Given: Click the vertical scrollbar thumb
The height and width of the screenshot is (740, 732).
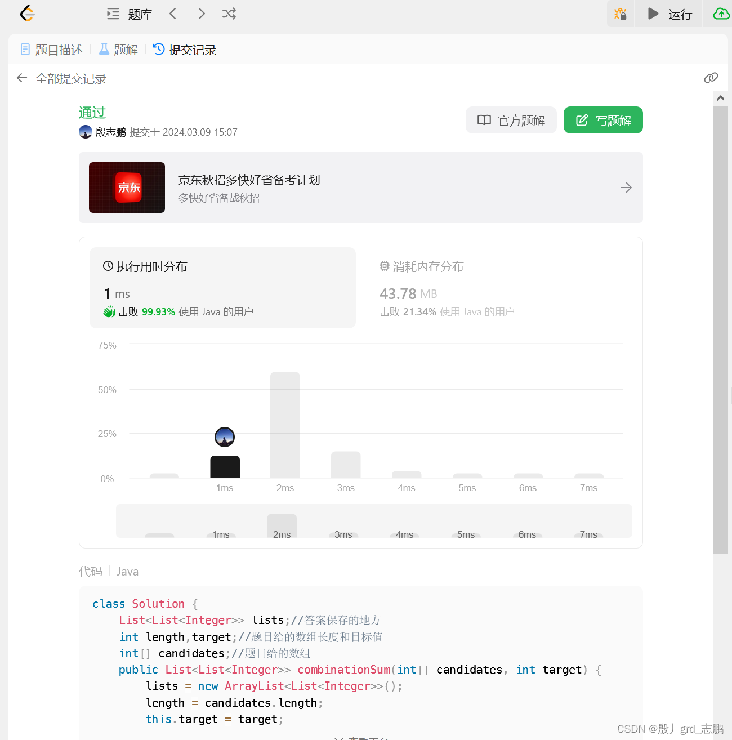Looking at the screenshot, I should point(721,329).
